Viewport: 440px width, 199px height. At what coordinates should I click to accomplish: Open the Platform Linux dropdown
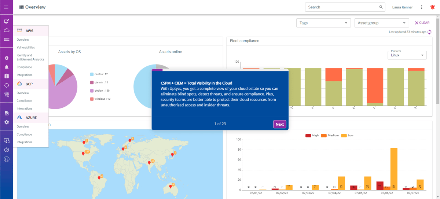pos(407,55)
